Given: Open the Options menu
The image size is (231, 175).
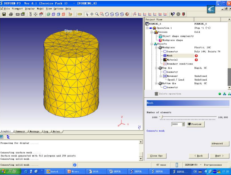Looking at the screenshot, I should (x=58, y=9).
